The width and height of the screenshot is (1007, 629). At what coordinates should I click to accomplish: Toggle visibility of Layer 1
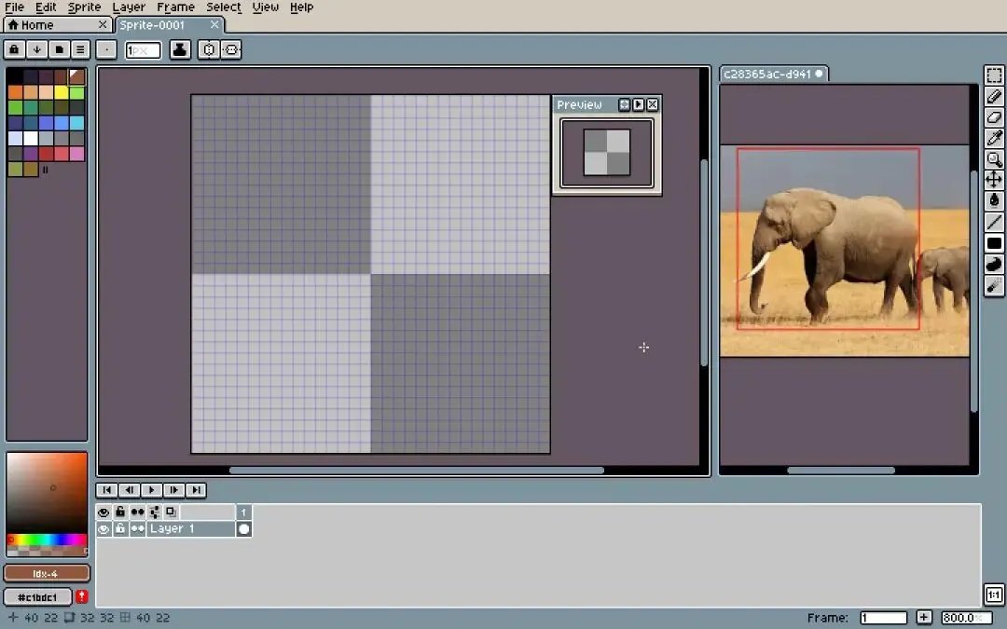tap(103, 529)
